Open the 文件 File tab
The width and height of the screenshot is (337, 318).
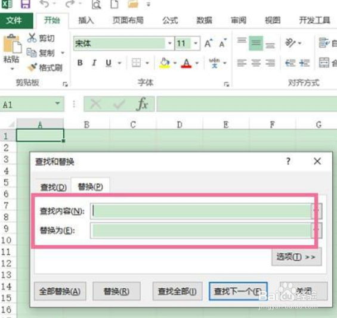tap(17, 21)
